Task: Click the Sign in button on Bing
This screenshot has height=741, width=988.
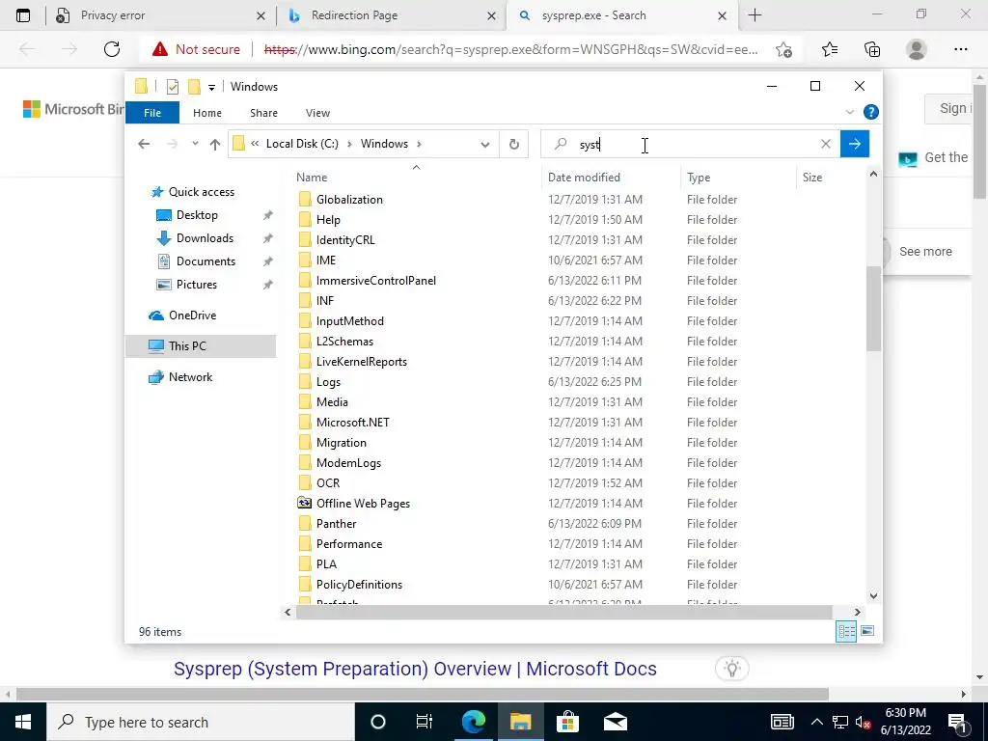Action: click(950, 108)
